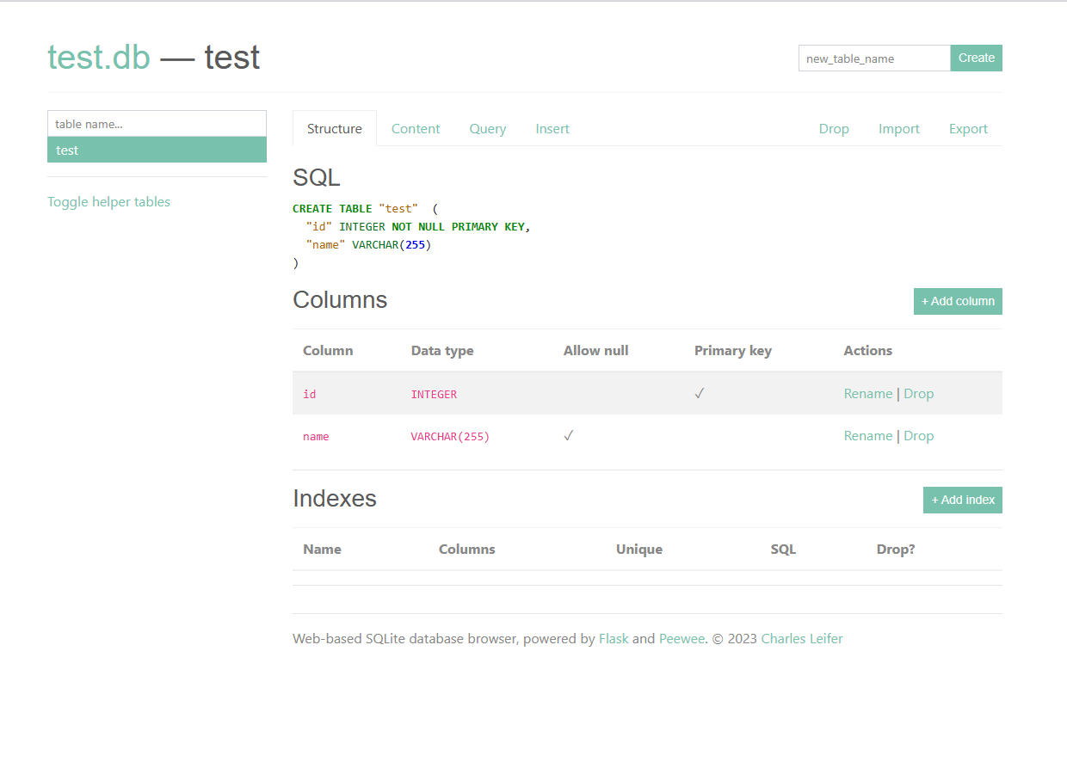Rename the name column

click(x=868, y=435)
